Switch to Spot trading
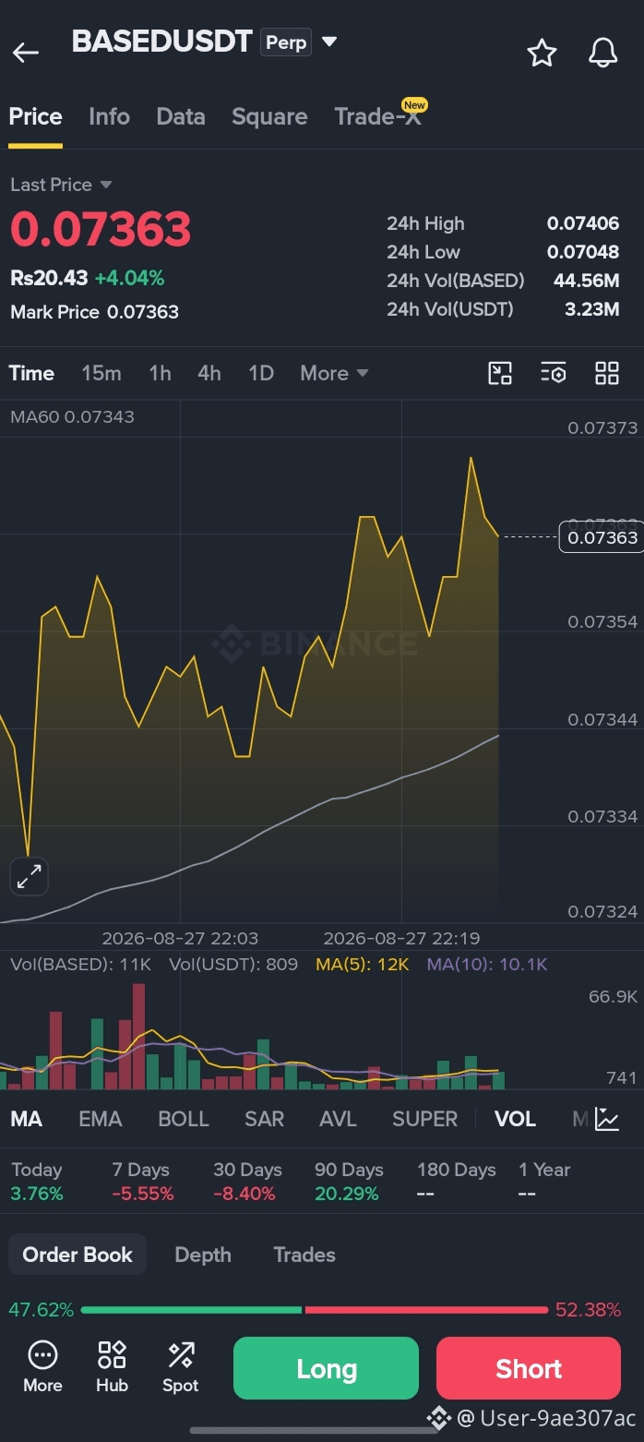644x1442 pixels. coord(181,1367)
